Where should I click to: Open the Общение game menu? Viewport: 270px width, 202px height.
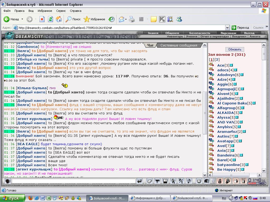tap(172, 33)
